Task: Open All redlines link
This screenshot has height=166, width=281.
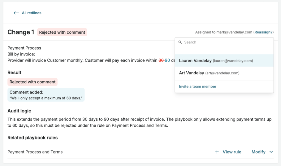Action: (x=32, y=13)
